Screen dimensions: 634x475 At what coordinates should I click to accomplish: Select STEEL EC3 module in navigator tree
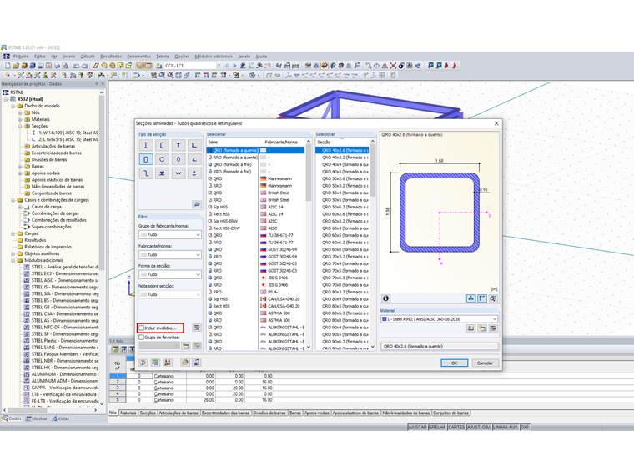[x=61, y=273]
